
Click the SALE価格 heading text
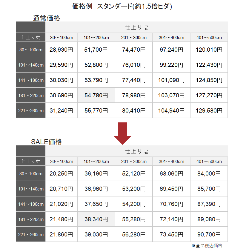[47, 142]
